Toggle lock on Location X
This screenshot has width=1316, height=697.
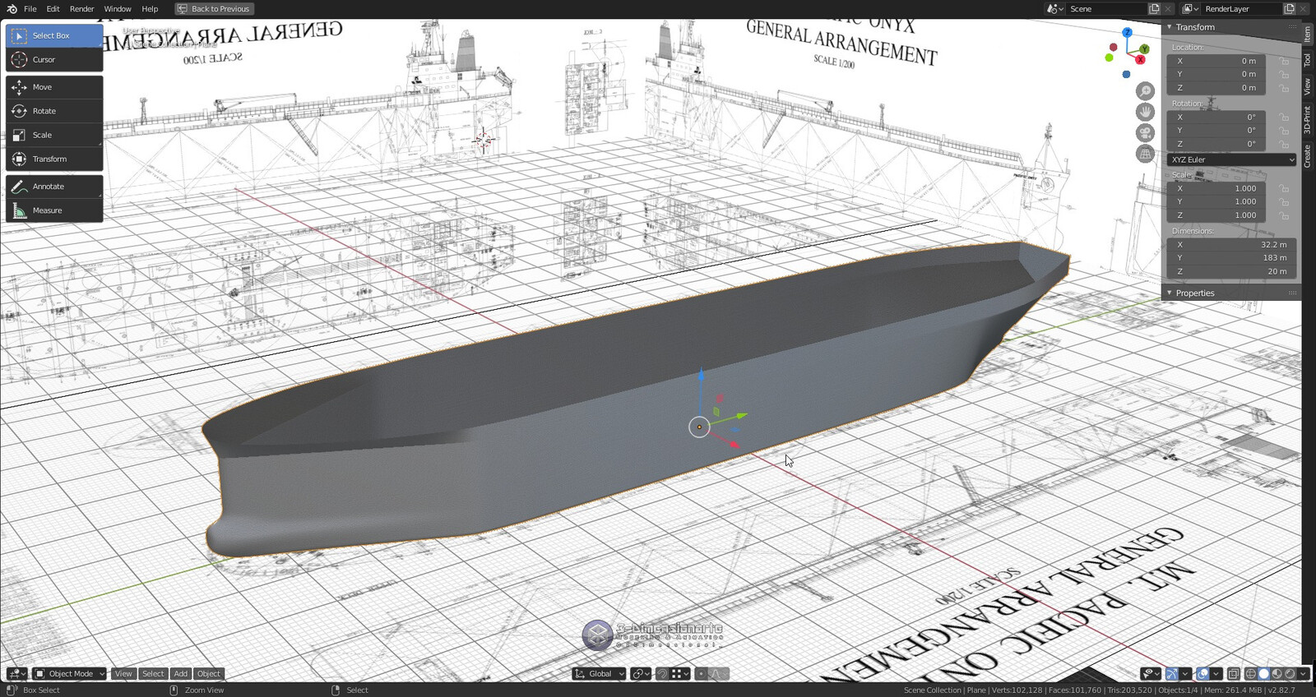pos(1285,62)
